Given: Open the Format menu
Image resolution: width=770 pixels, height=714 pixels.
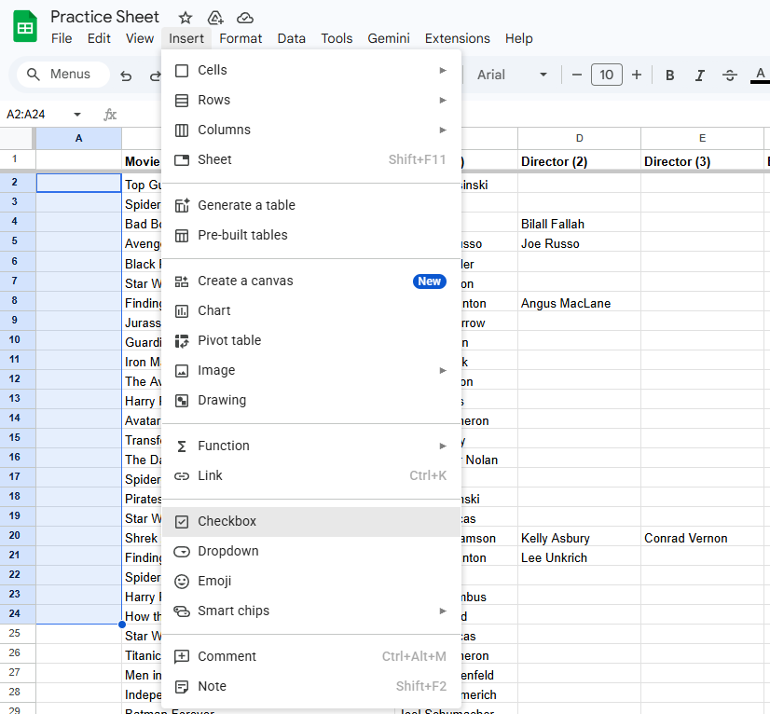Looking at the screenshot, I should [x=241, y=38].
